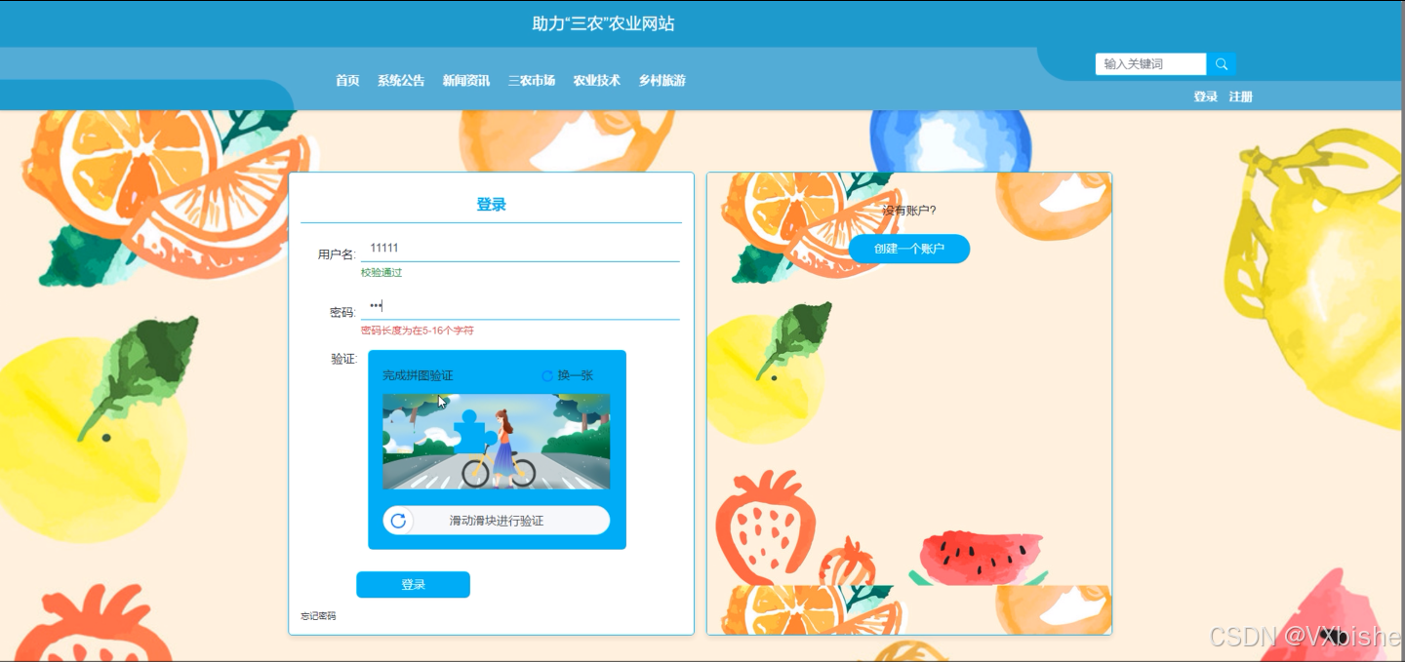Select 农业技术 in the navigation bar

tap(597, 81)
